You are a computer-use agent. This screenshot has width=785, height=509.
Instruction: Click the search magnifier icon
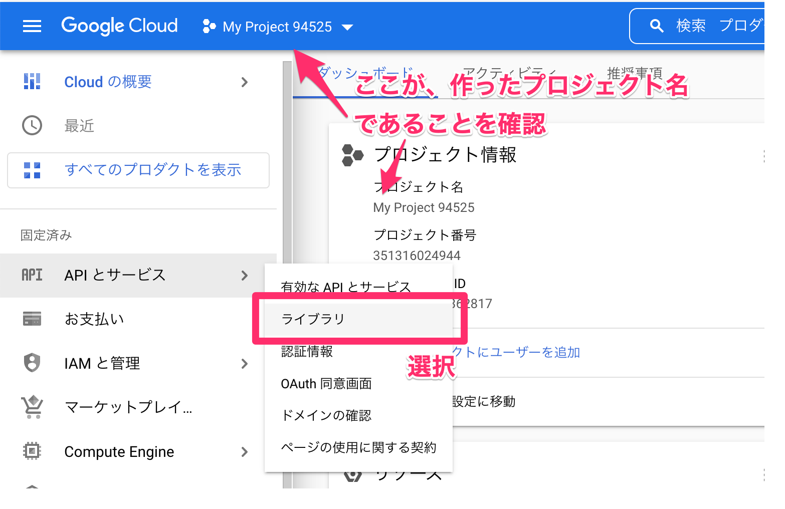tap(656, 26)
